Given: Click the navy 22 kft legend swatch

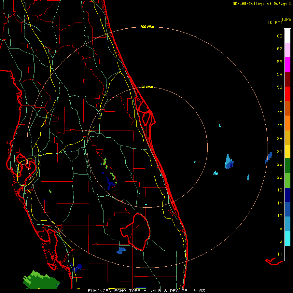Looking at the screenshot, I should (287, 195).
